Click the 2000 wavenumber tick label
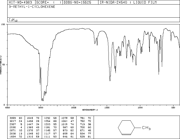180x139 pixels. point(74,108)
